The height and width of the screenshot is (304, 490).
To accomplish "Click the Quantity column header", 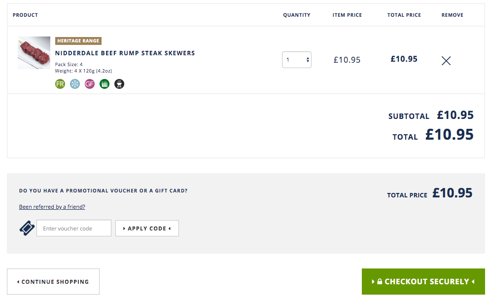I will [x=297, y=15].
